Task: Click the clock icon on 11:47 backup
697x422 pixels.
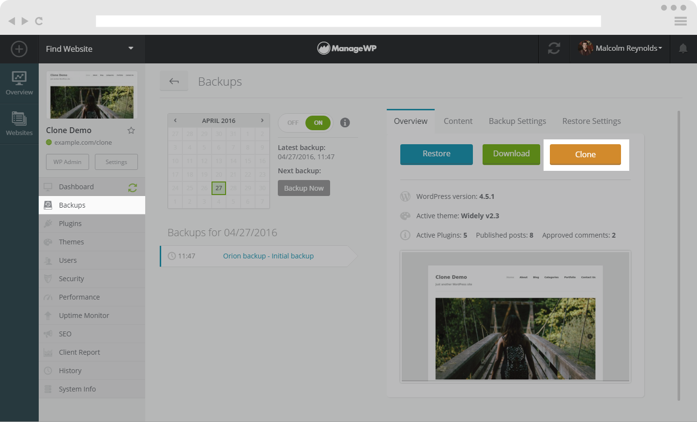Action: (x=172, y=256)
